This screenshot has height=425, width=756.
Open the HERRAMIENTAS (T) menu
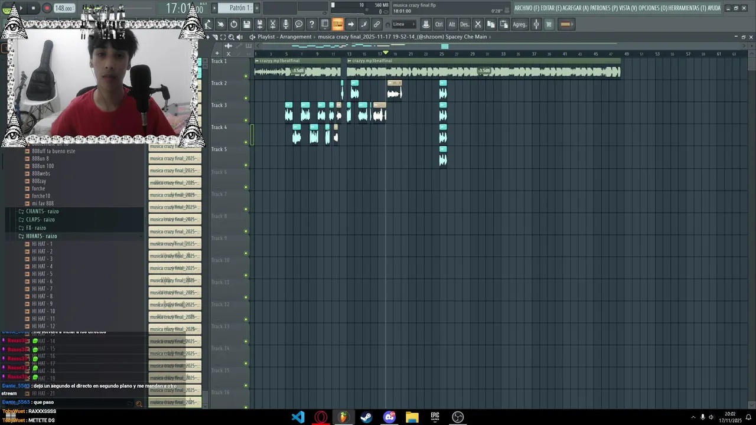point(687,8)
